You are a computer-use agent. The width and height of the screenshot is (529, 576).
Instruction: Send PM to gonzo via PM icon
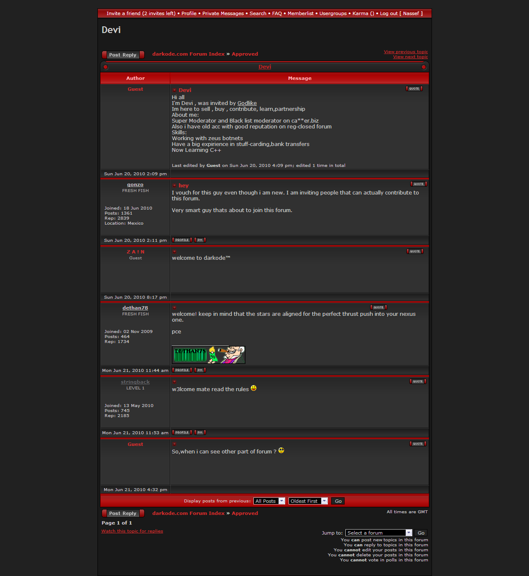click(x=200, y=240)
